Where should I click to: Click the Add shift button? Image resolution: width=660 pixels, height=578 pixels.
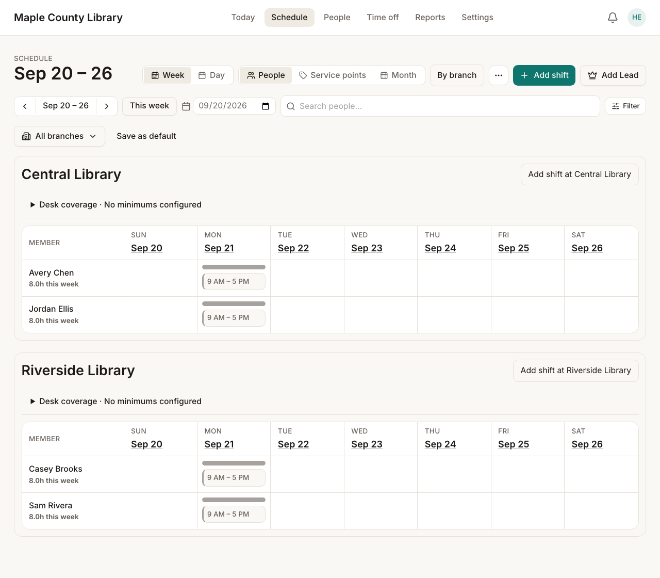[544, 75]
